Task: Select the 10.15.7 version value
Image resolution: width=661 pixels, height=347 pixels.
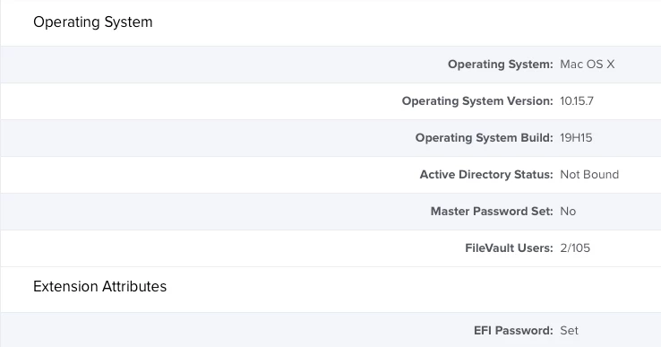Action: pyautogui.click(x=577, y=101)
